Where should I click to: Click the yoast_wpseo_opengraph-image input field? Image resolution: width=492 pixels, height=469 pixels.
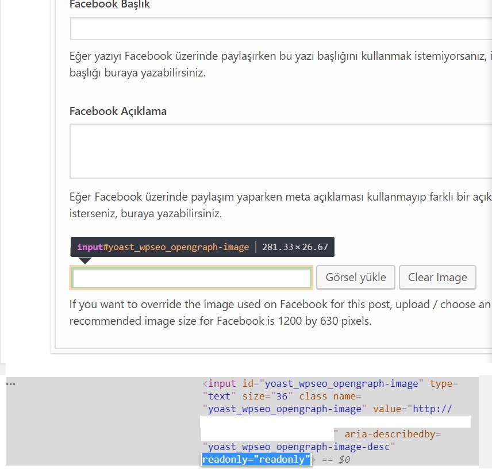point(191,278)
